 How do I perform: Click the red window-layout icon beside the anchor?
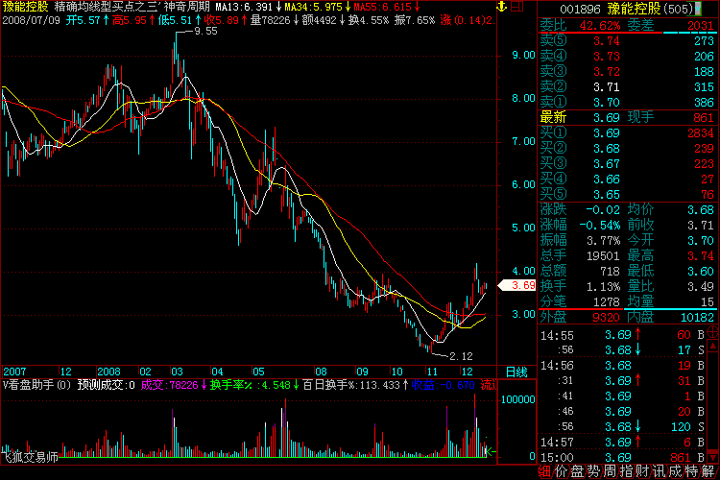[x=517, y=7]
